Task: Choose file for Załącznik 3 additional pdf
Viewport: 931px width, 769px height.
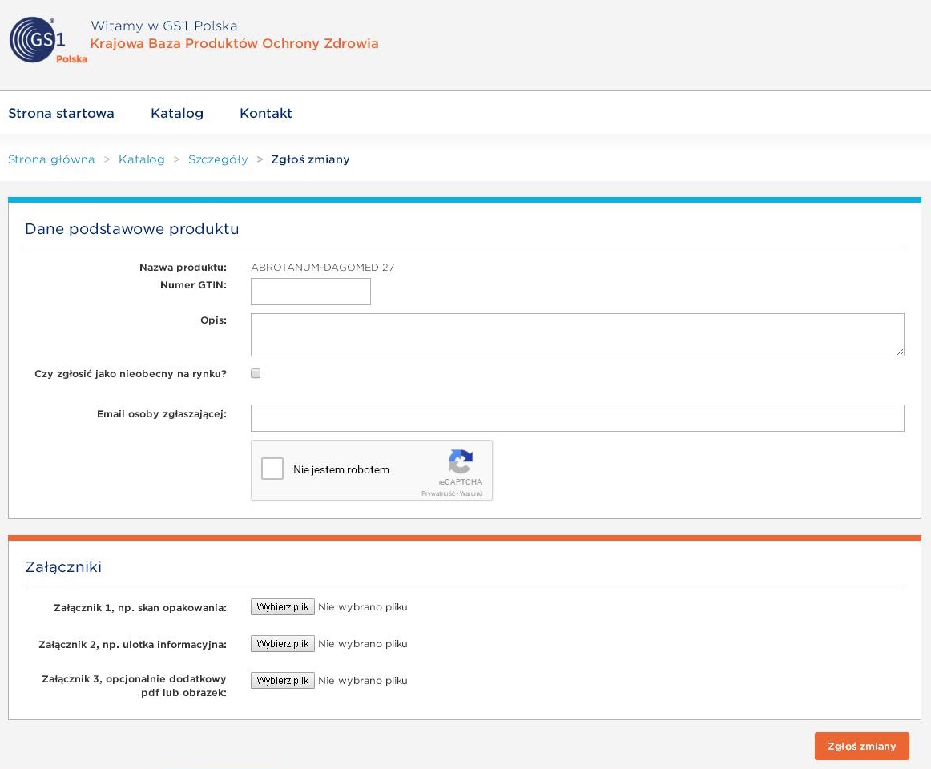Action: pos(282,681)
